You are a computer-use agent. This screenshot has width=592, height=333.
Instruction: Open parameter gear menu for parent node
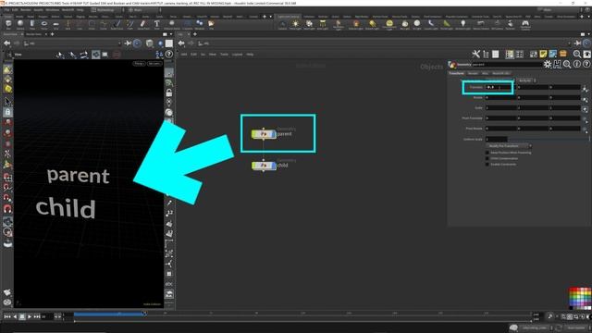548,65
